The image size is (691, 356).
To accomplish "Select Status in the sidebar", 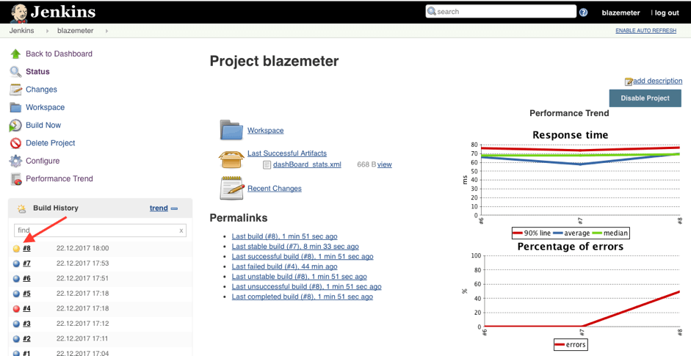I will pyautogui.click(x=37, y=71).
